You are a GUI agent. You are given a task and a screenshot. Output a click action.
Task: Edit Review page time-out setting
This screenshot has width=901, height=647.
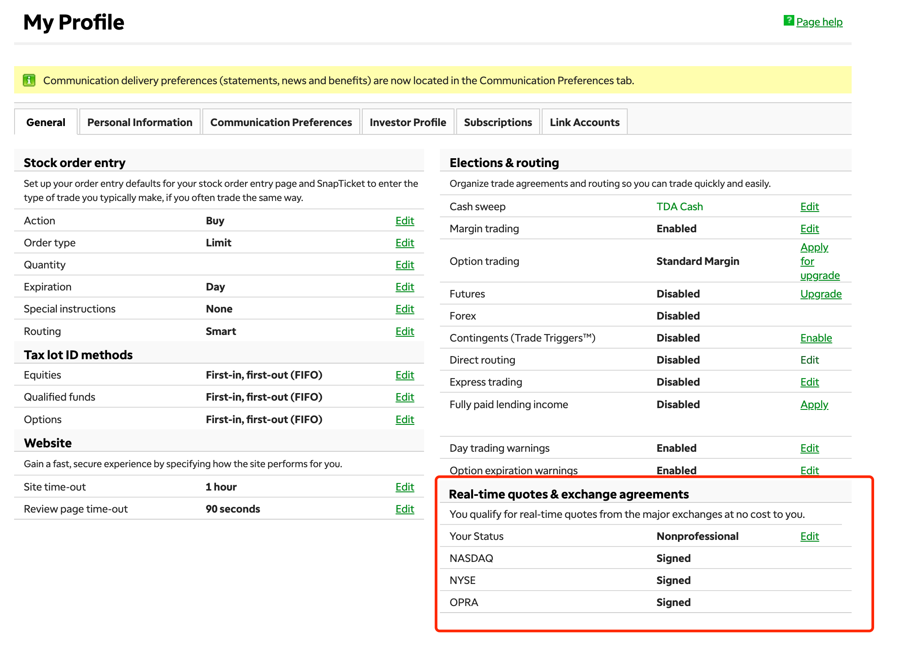[405, 509]
